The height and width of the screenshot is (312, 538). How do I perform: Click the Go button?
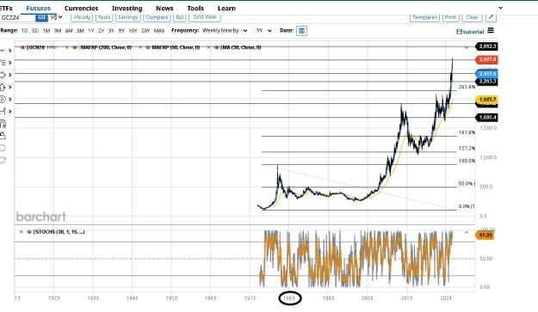pos(41,17)
